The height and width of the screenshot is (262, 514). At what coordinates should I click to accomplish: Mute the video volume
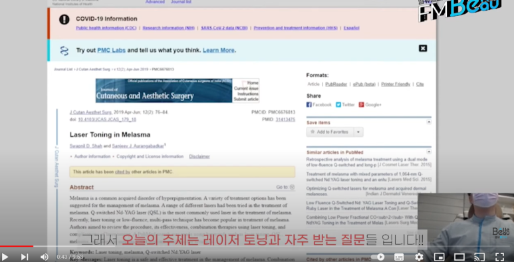click(x=45, y=257)
